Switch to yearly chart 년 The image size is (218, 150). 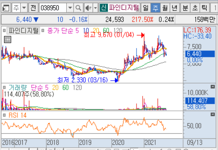[175, 8]
